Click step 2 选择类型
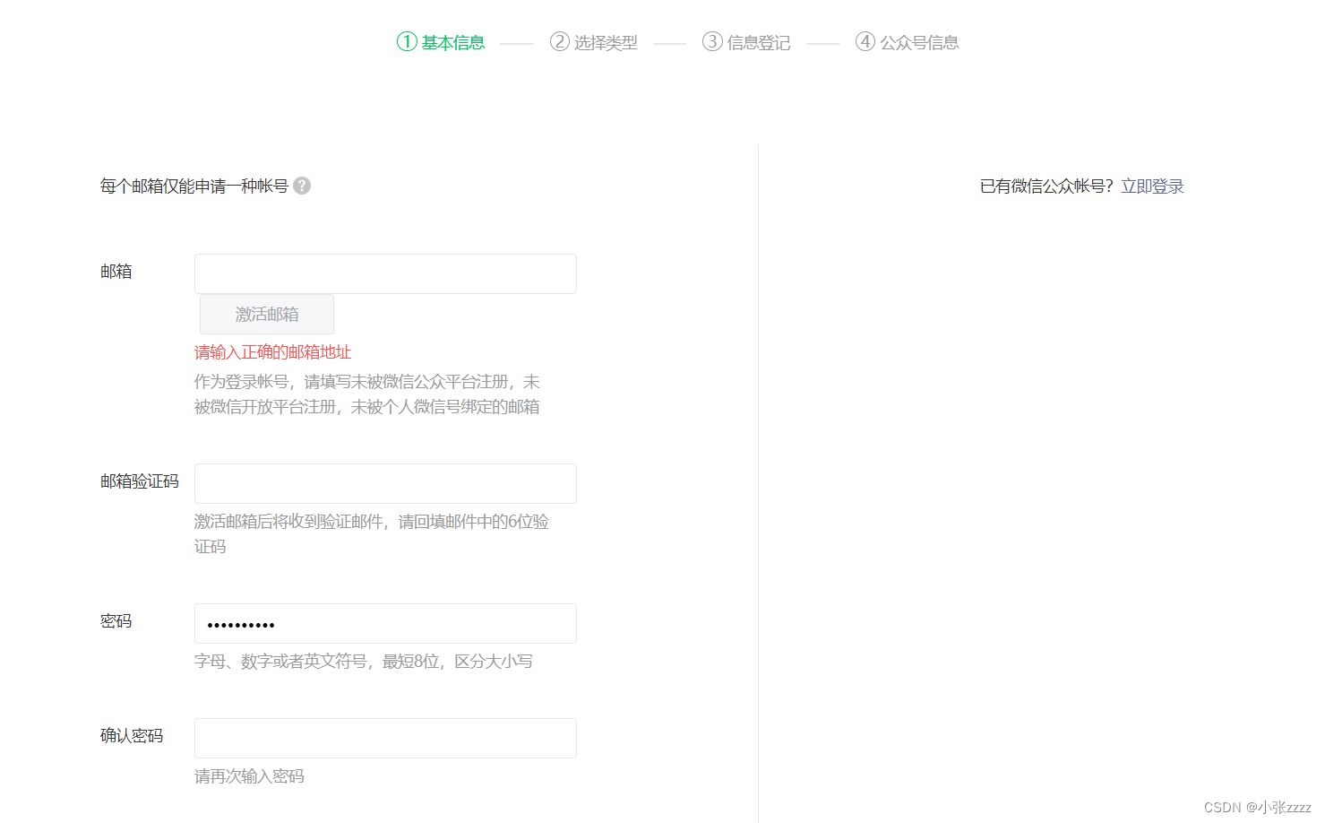Screen dimensions: 1325x823 (594, 42)
